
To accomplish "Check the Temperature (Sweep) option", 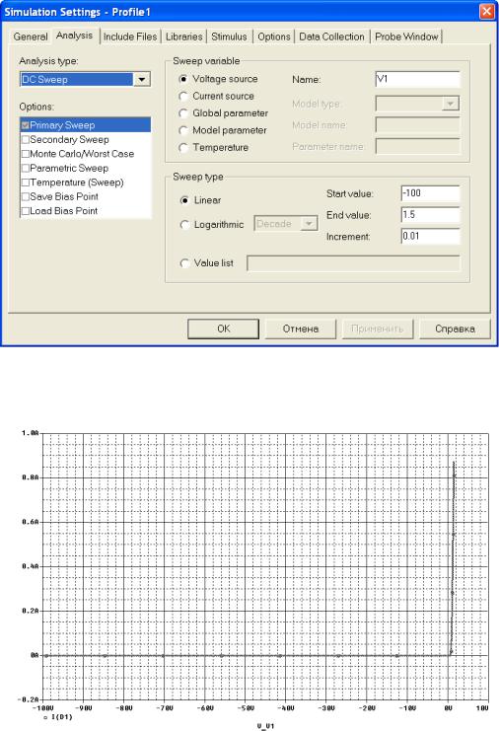I will [x=26, y=183].
